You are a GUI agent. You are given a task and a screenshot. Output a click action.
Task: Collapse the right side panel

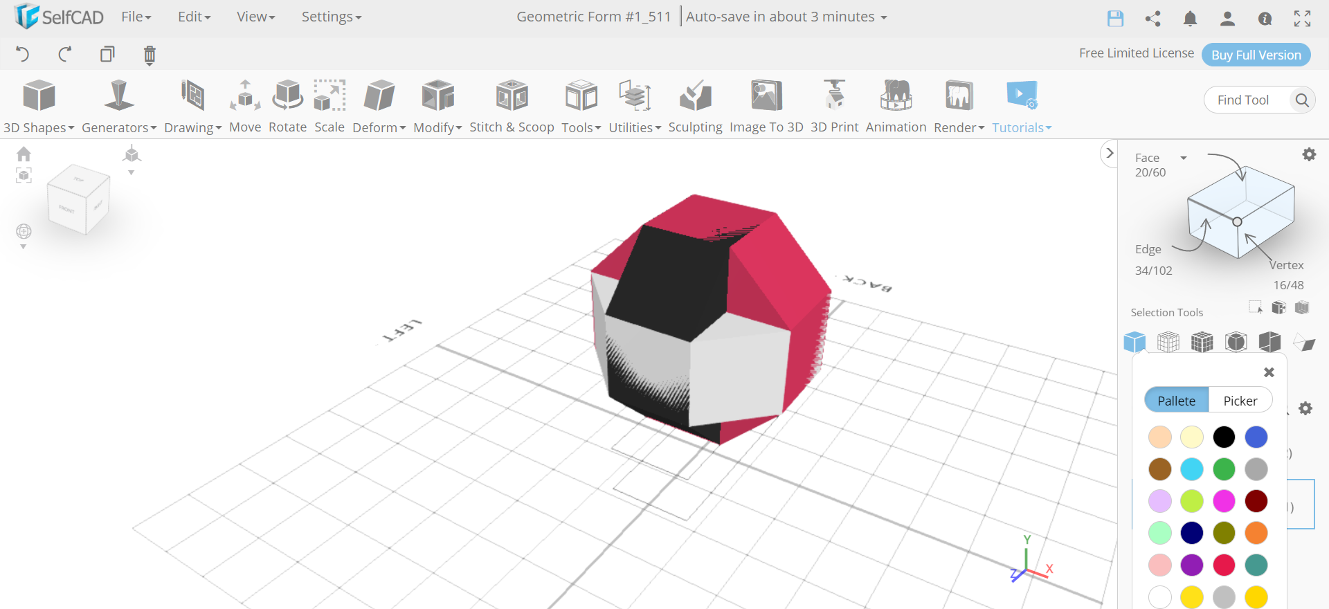1110,153
